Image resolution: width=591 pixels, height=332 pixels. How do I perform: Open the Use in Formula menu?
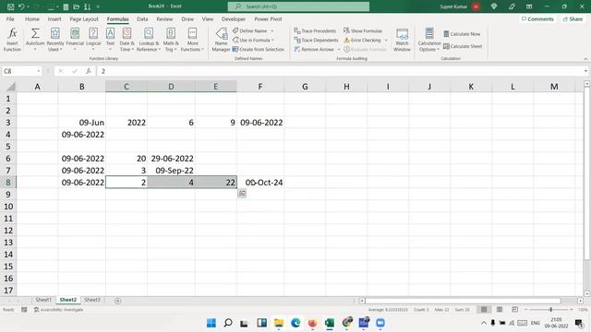coord(253,40)
